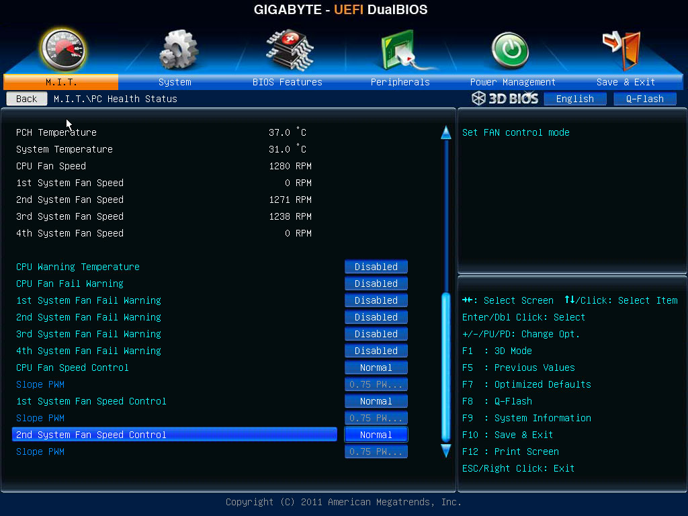This screenshot has height=516, width=688.
Task: Open the English language selector
Action: point(575,99)
